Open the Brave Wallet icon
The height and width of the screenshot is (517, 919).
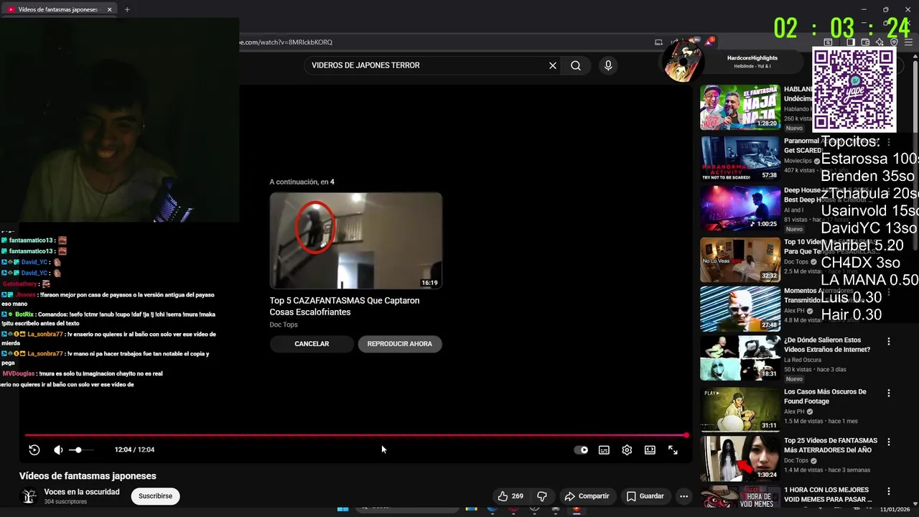tap(865, 42)
